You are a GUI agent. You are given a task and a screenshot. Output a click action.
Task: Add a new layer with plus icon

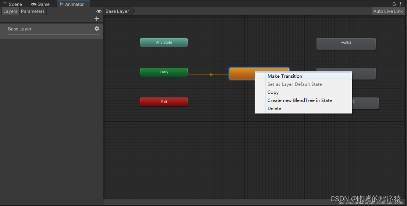click(x=97, y=19)
